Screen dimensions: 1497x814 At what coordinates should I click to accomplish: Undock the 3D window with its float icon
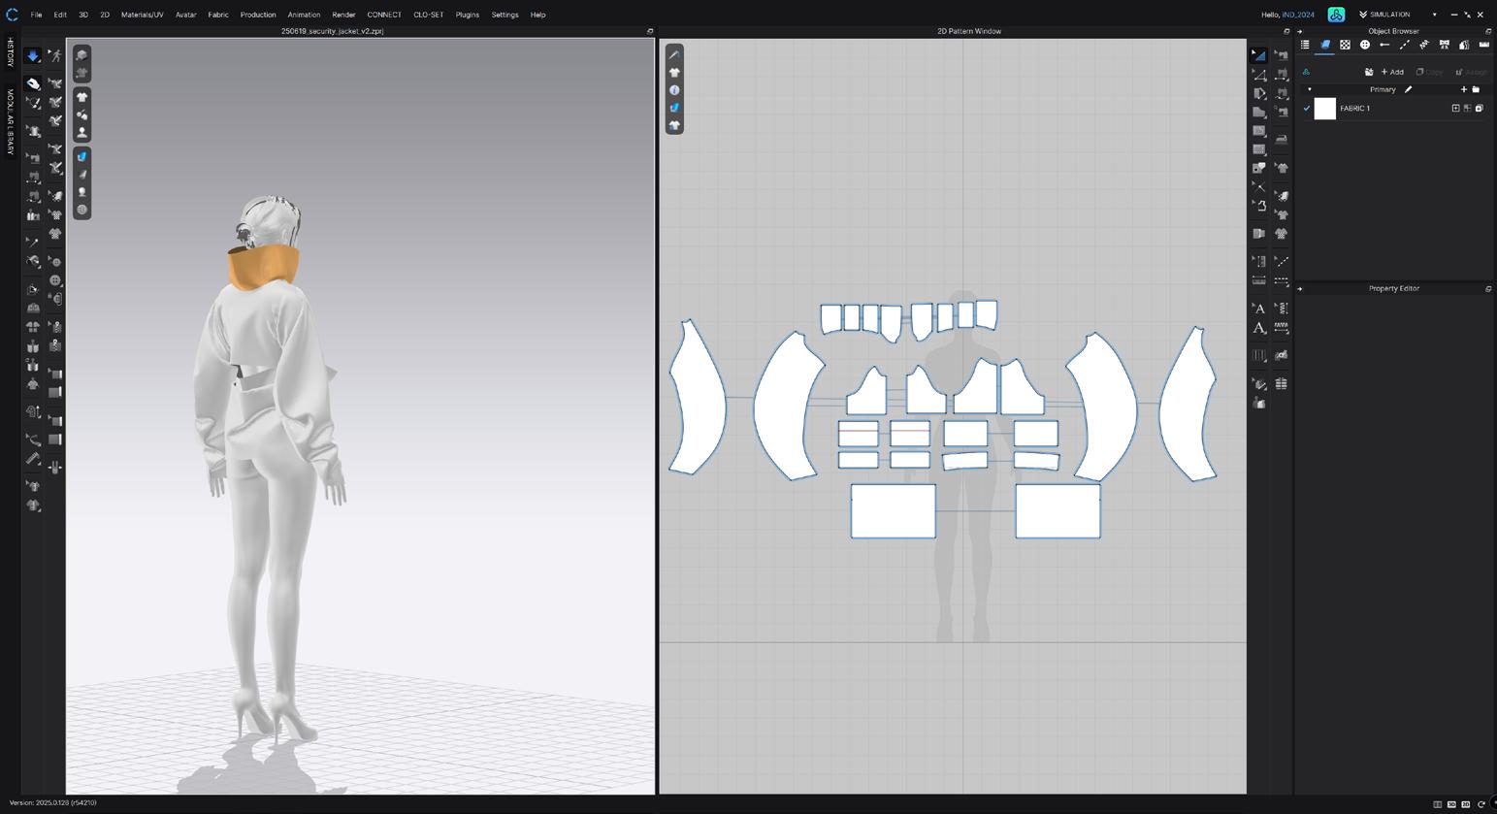pyautogui.click(x=650, y=31)
